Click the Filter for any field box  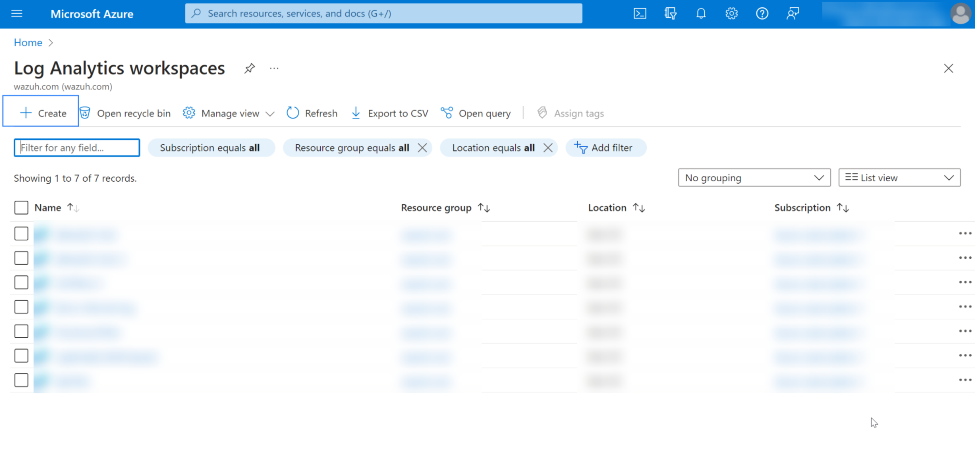click(77, 148)
